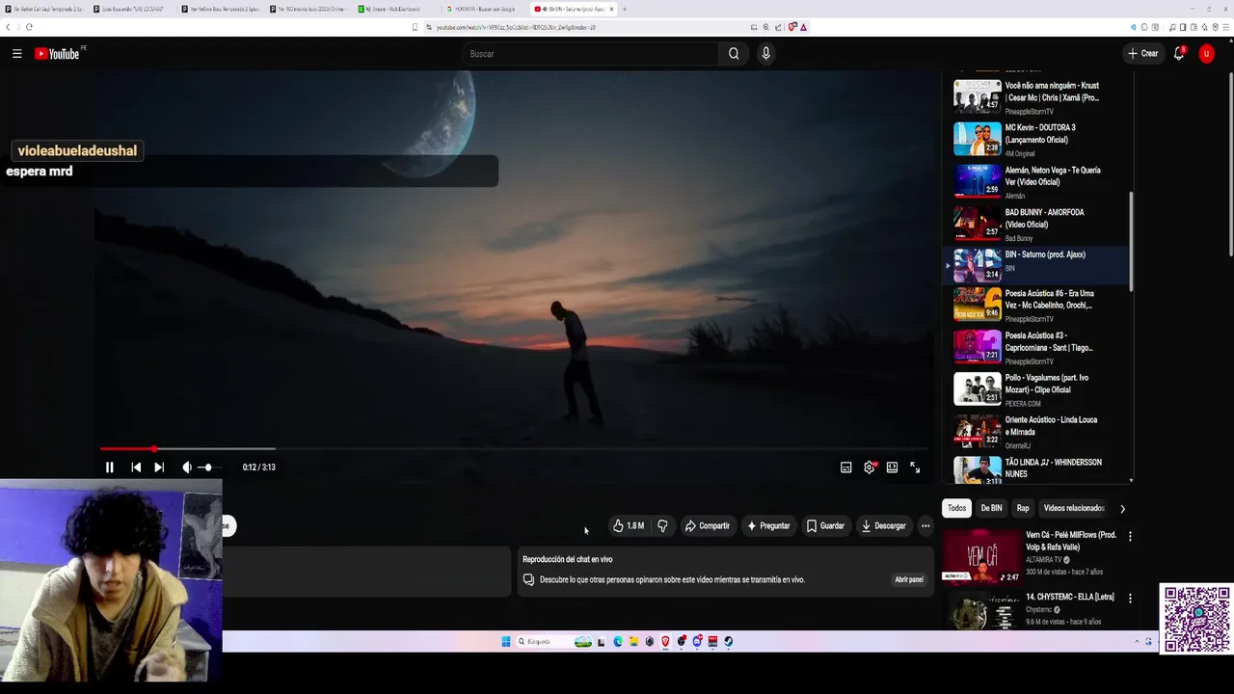
Task: Open options for Vem Cá video
Action: pyautogui.click(x=1130, y=536)
